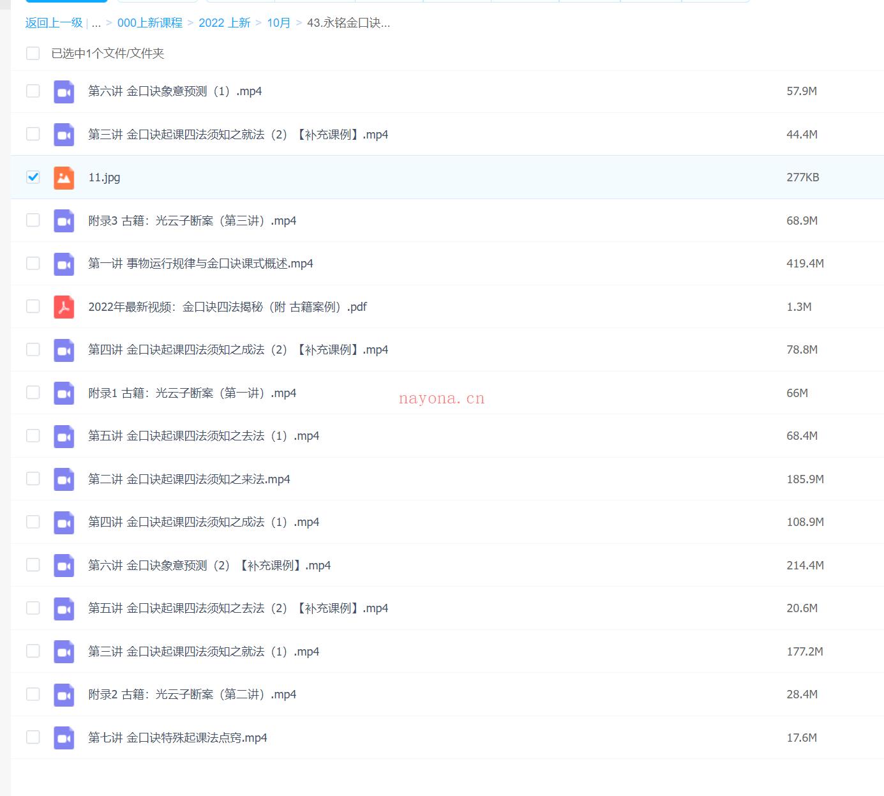Open the 10月 breadcrumb folder
This screenshot has width=884, height=796.
pyautogui.click(x=279, y=23)
